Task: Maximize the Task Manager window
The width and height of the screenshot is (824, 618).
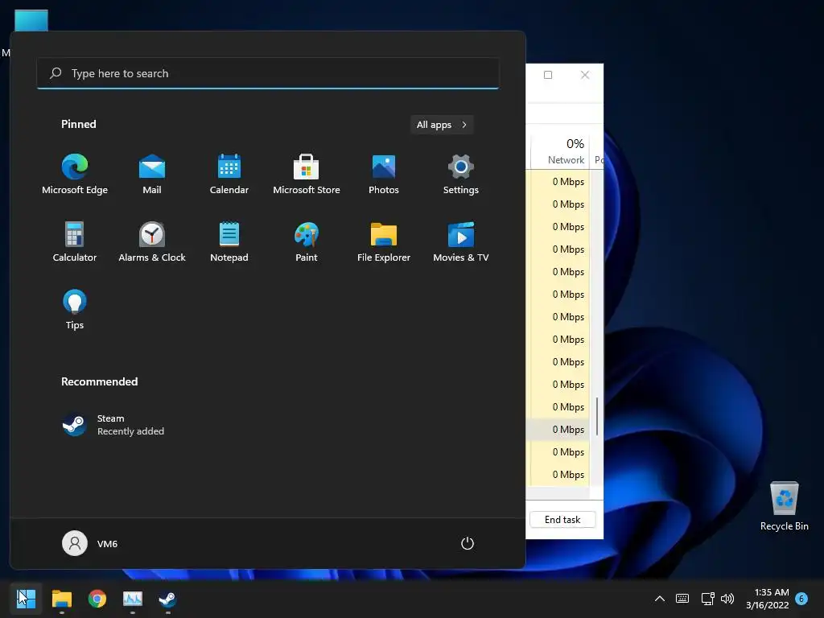Action: [x=547, y=75]
